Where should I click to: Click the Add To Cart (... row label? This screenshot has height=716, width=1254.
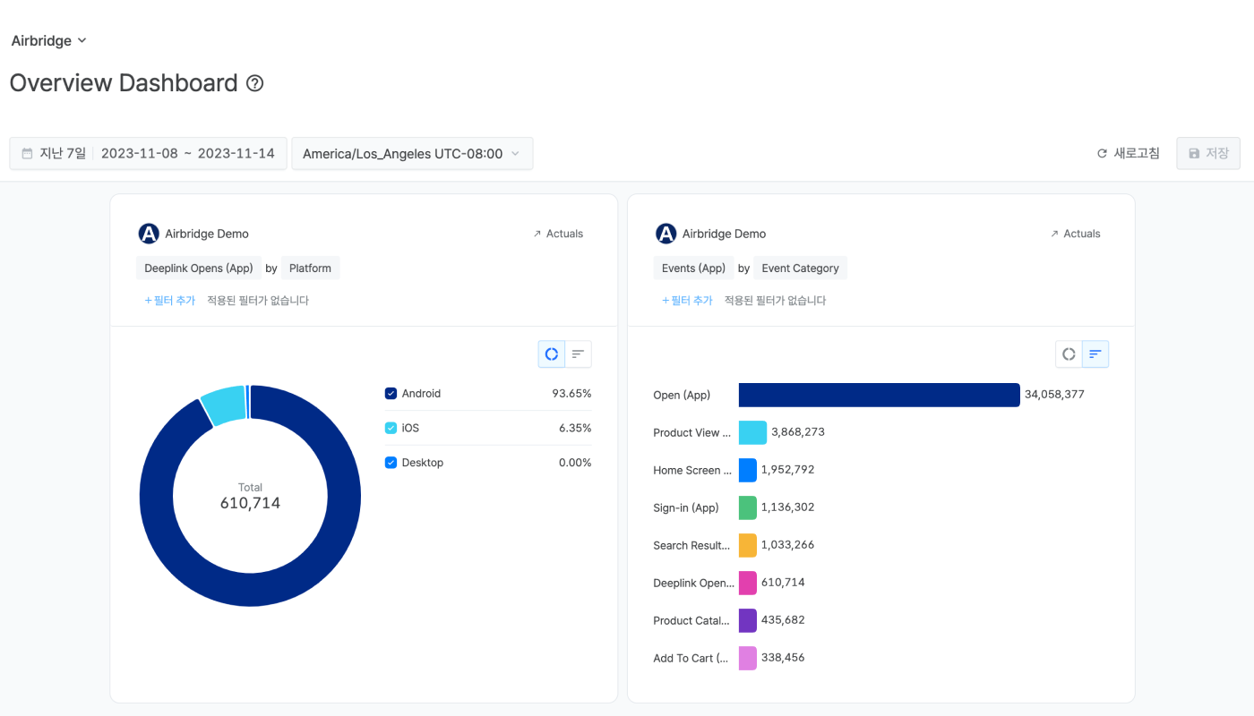click(691, 658)
